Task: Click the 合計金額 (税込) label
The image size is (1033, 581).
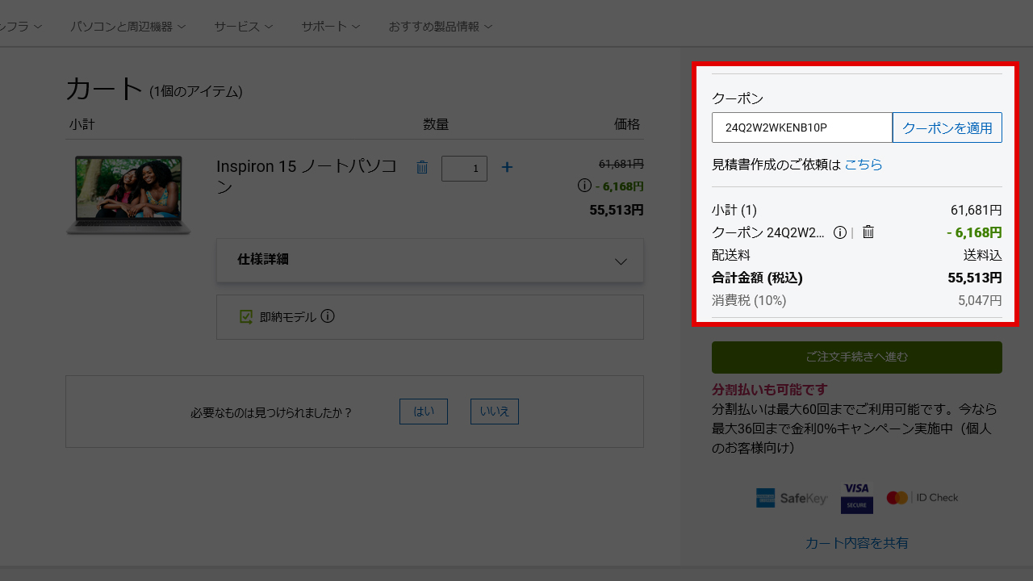Action: (757, 278)
